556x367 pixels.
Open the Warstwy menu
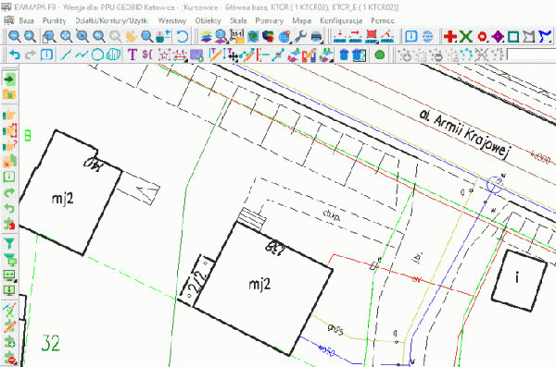172,21
